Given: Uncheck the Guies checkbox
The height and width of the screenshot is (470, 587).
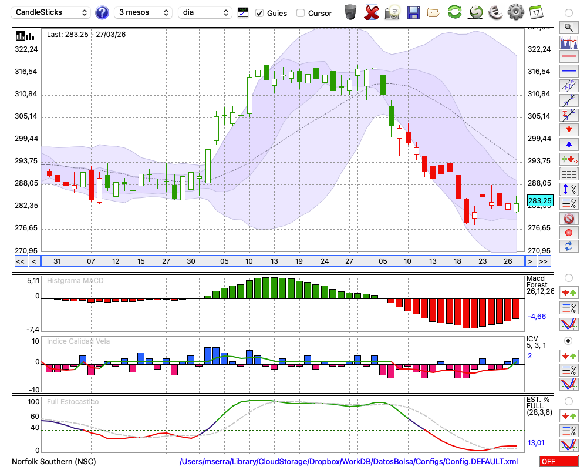Looking at the screenshot, I should (259, 13).
